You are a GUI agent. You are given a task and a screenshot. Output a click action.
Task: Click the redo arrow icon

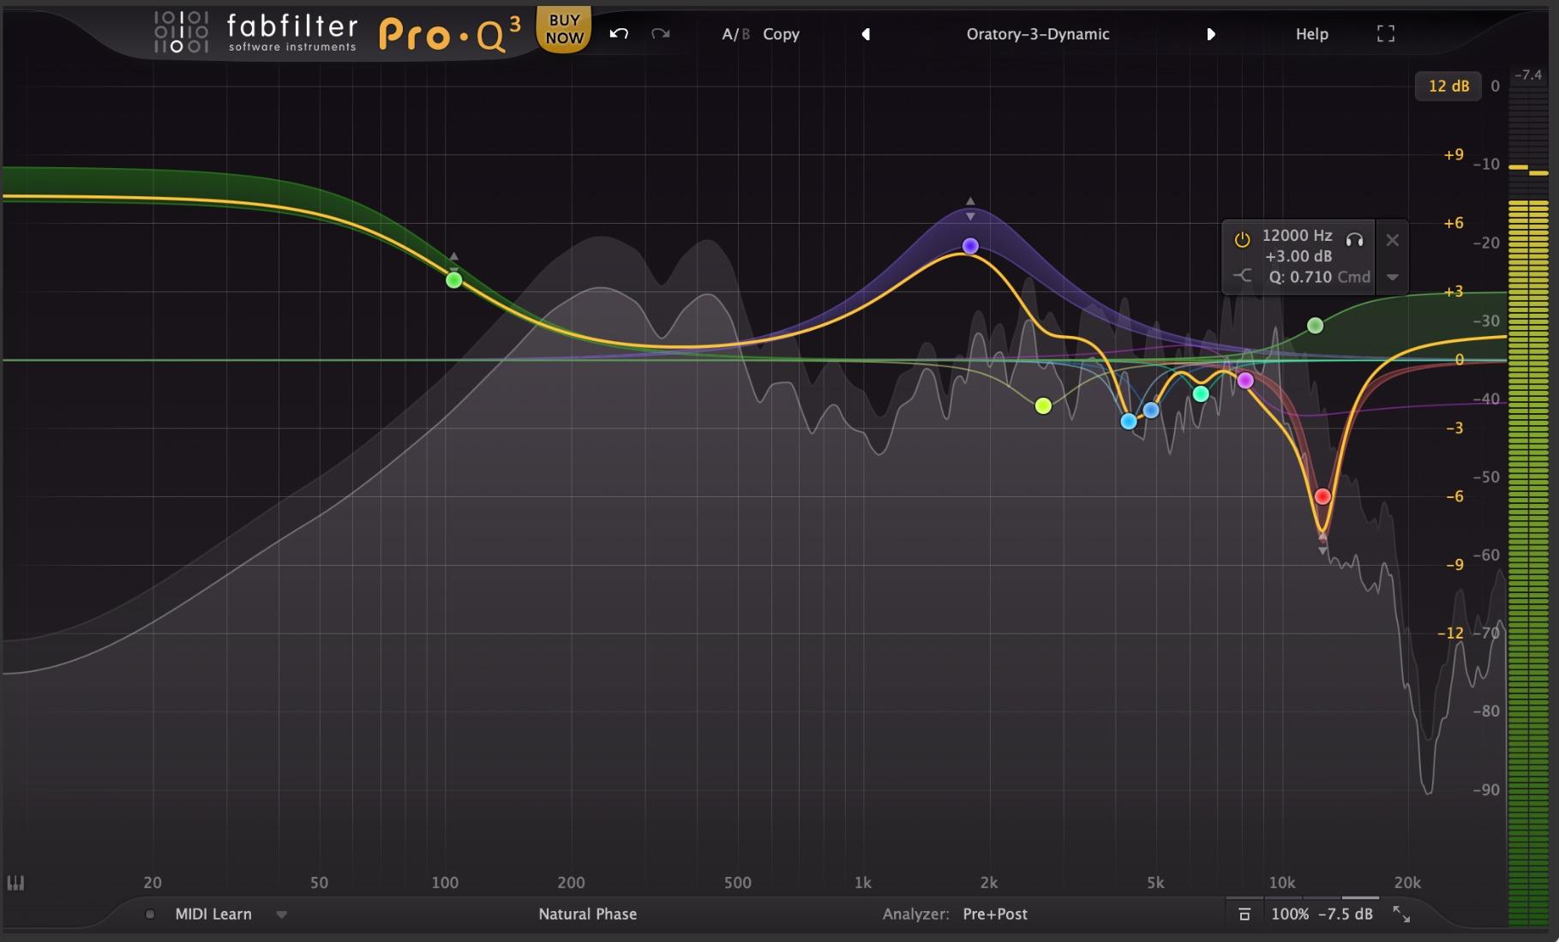click(660, 33)
